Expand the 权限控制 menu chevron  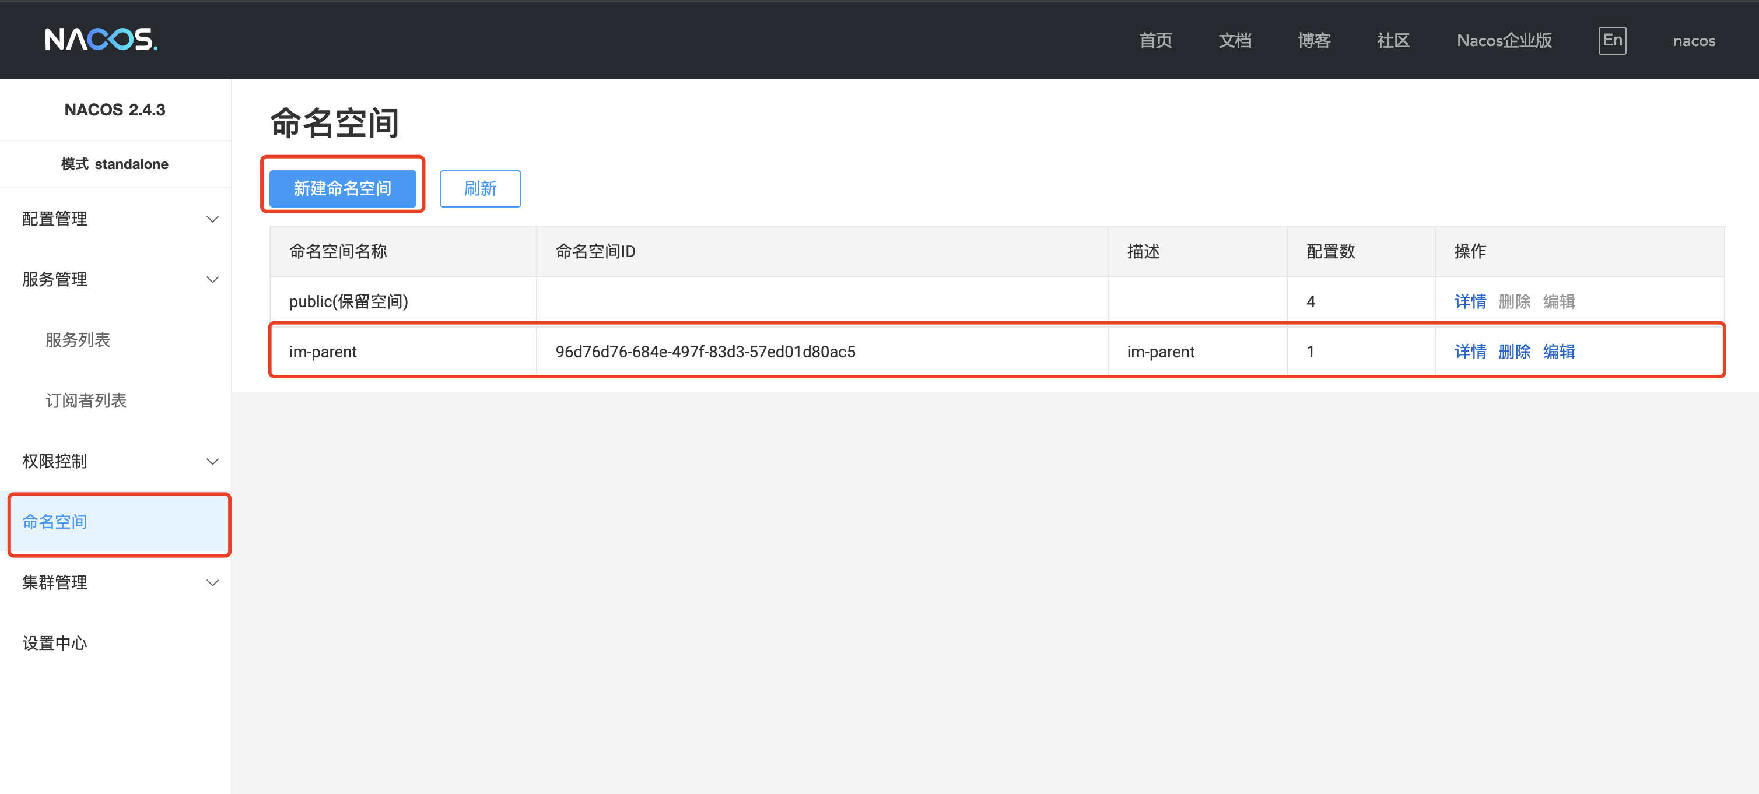tap(212, 462)
